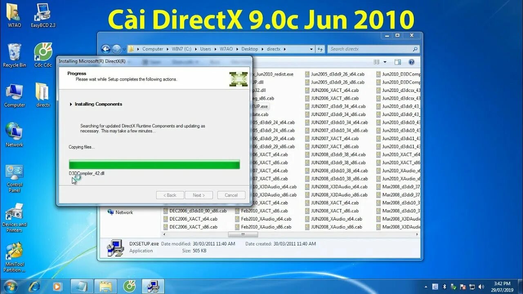Select Feb2010_XACT_x86.cab

261,211
